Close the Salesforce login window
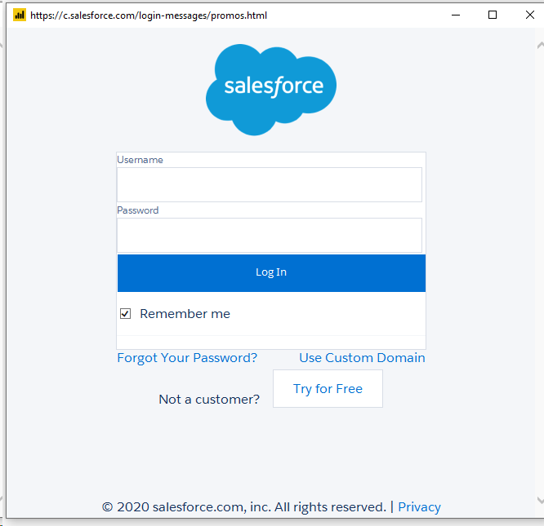This screenshot has height=526, width=544. point(530,15)
